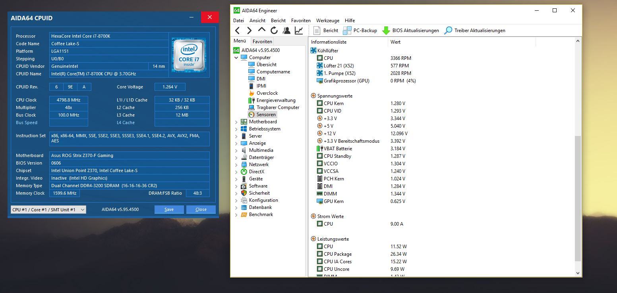This screenshot has height=293, width=617.
Task: Open the graph chart icon in toolbar
Action: pyautogui.click(x=299, y=31)
